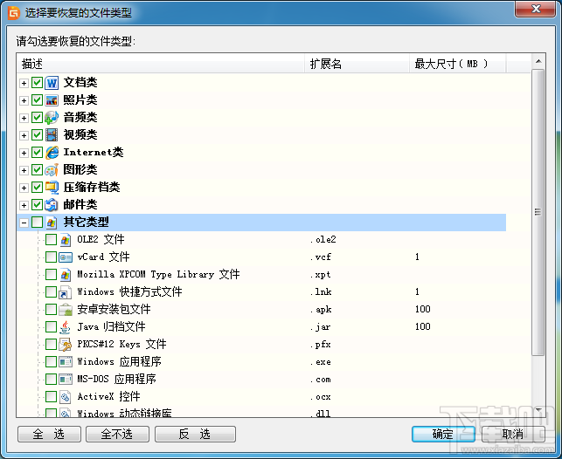This screenshot has height=459, width=562.
Task: Click the 全选 button
Action: pyautogui.click(x=50, y=435)
